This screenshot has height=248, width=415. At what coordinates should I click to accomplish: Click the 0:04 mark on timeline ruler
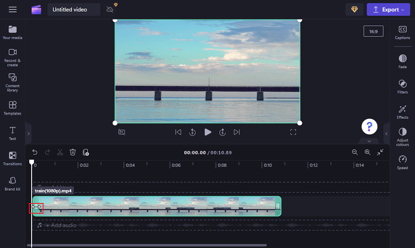point(130,165)
